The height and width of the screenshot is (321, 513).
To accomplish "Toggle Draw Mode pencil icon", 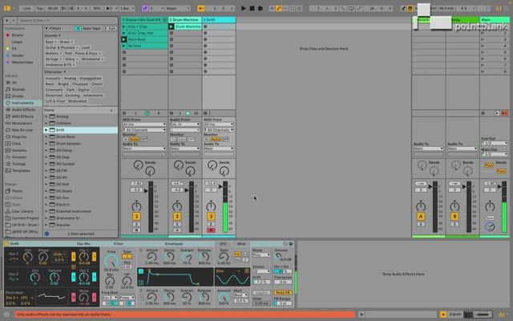I will (403, 9).
